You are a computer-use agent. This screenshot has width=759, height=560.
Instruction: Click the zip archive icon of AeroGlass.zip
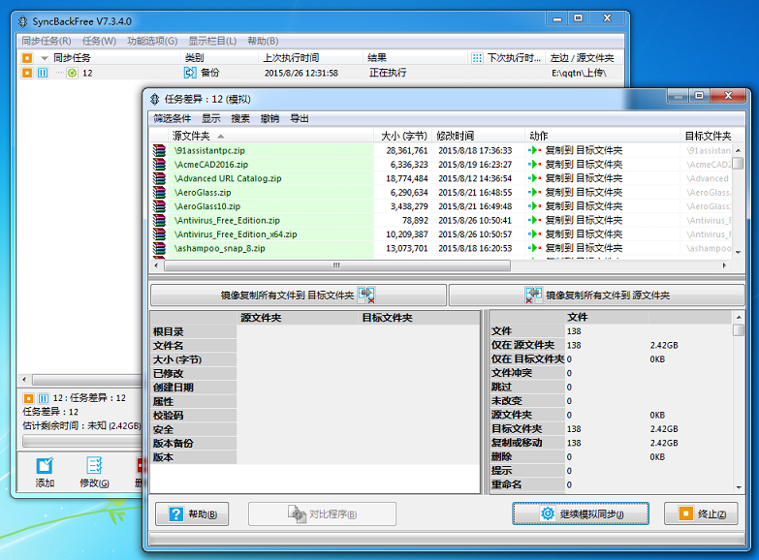(x=159, y=193)
